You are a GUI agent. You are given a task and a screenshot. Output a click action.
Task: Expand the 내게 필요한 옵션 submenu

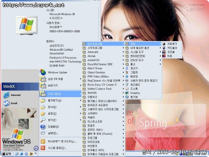click(143, 48)
